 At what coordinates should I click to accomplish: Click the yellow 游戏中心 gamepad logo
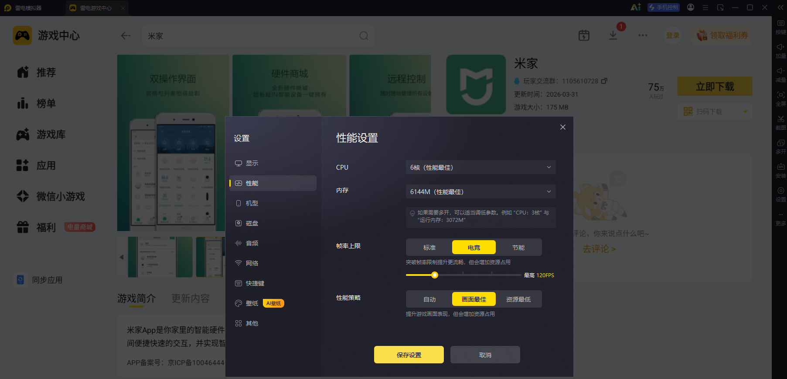(x=22, y=35)
